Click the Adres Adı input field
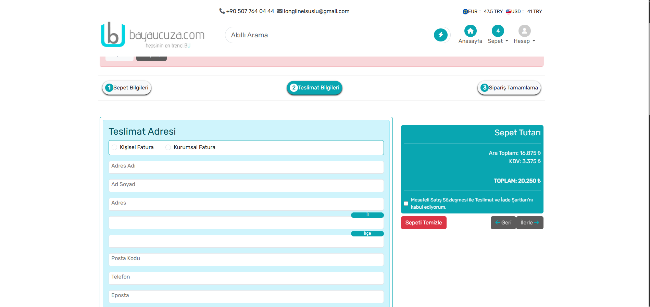This screenshot has height=307, width=650. [246, 167]
